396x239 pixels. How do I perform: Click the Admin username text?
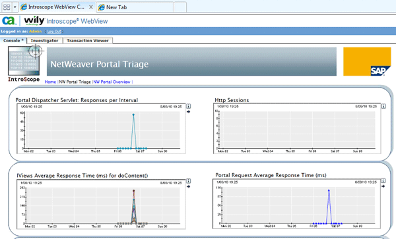(x=36, y=32)
